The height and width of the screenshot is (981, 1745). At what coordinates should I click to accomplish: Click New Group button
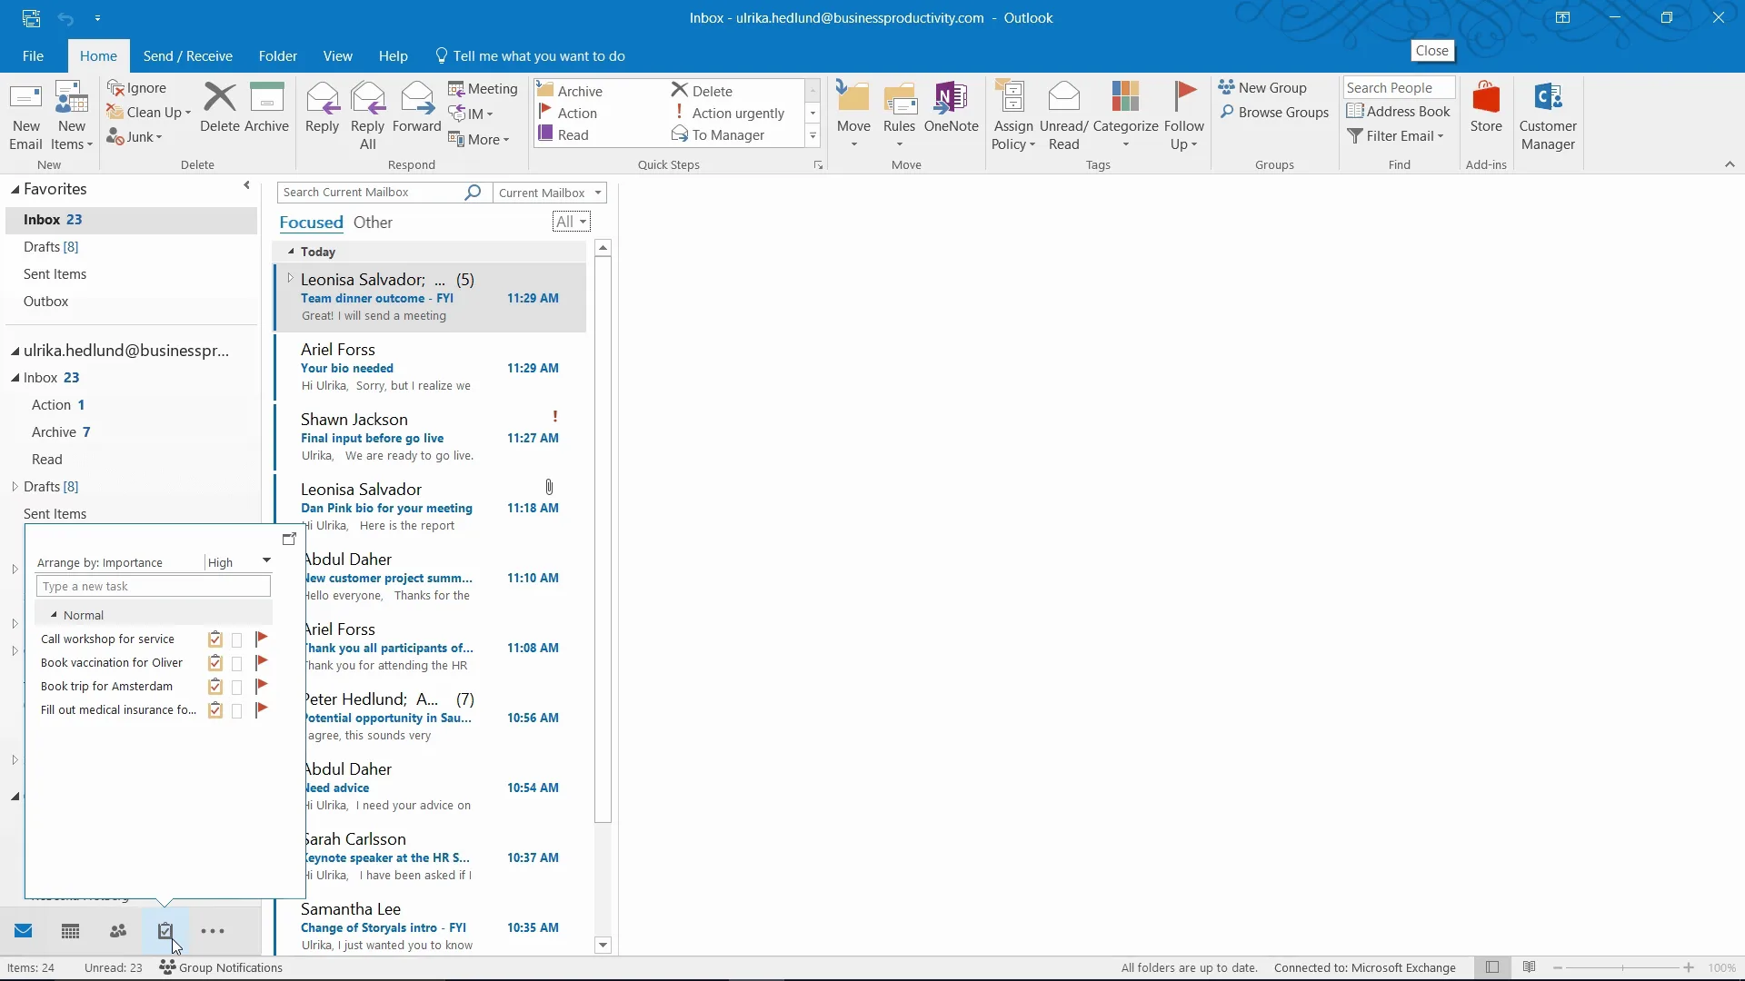click(x=1262, y=88)
